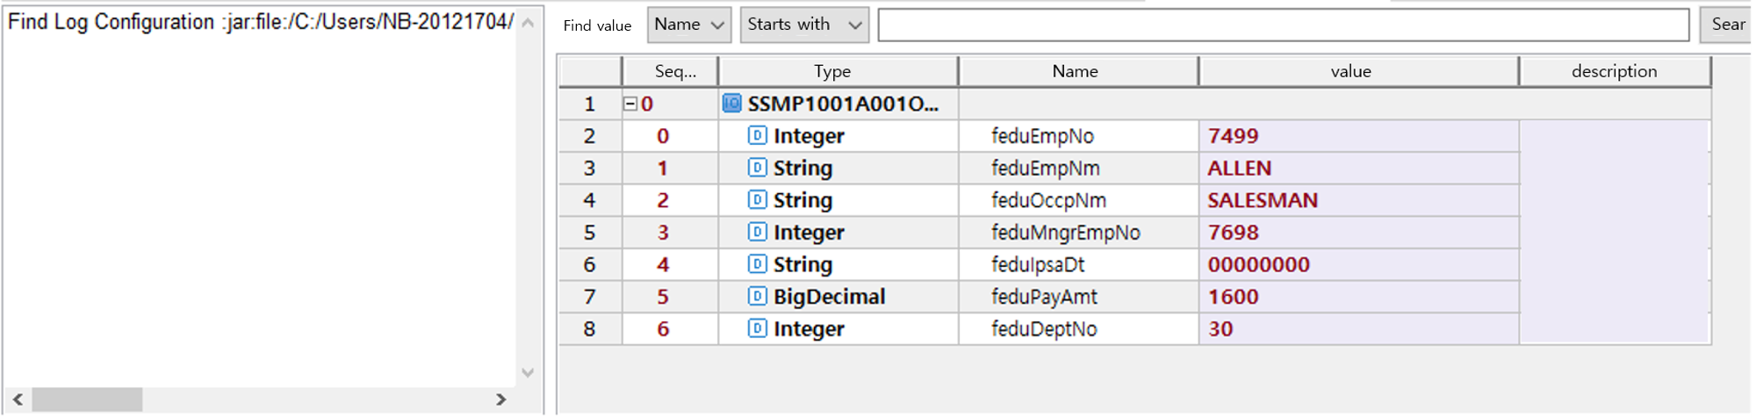The image size is (1756, 418).
Task: Click the log panel horizontal scroll-left arrow
Action: (18, 400)
